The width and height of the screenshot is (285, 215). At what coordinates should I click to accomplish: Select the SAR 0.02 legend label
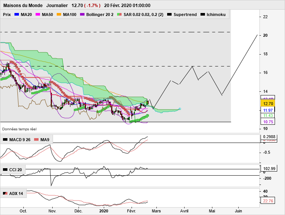(143, 14)
